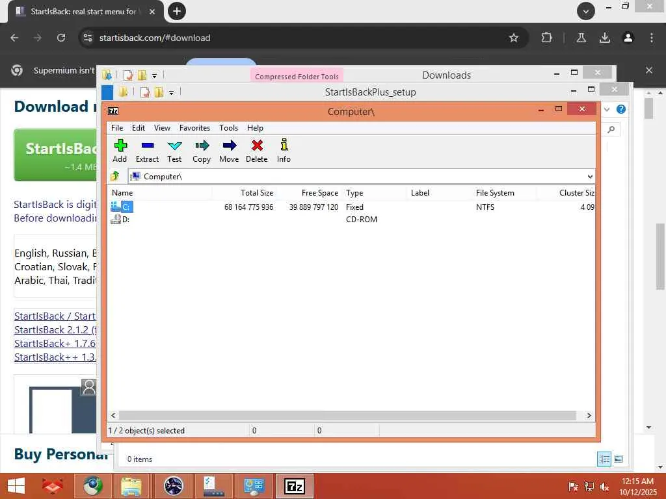This screenshot has height=499, width=666.
Task: Sort by the Label column header
Action: [x=439, y=192]
